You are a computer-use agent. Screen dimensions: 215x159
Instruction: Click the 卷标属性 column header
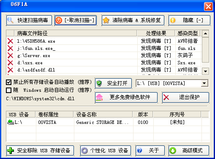[54, 115]
